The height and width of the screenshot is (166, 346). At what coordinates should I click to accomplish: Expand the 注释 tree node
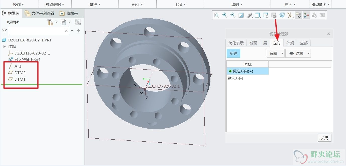[5, 46]
